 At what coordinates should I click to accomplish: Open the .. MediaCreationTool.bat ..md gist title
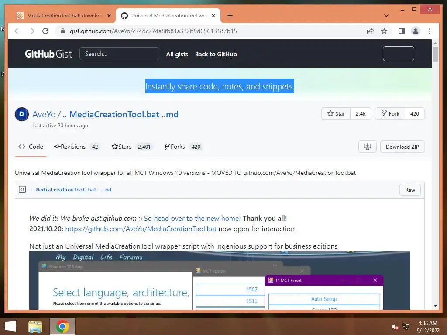pyautogui.click(x=120, y=114)
